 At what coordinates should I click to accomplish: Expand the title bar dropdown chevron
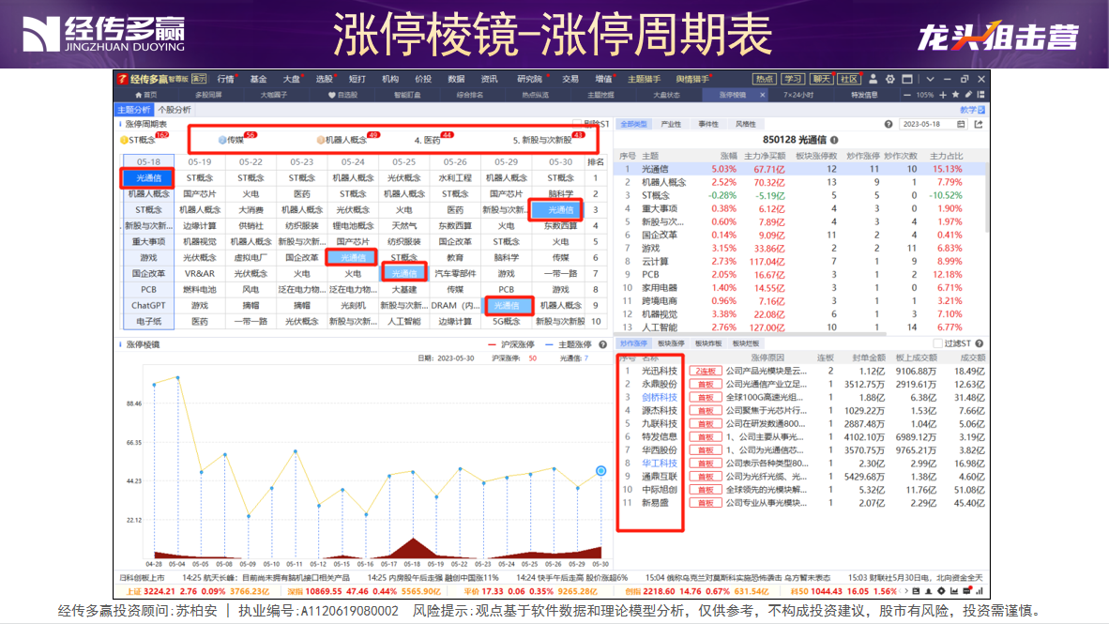[x=930, y=79]
